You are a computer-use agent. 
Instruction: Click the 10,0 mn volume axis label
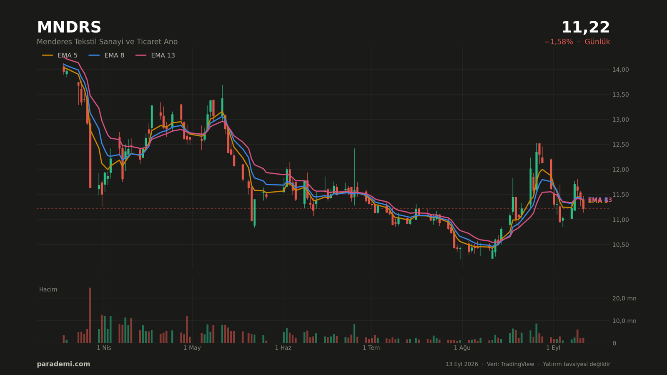(624, 321)
